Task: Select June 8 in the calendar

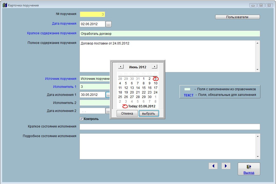Action: (144, 83)
